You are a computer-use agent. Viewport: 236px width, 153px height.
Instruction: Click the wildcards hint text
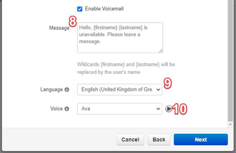click(x=126, y=68)
